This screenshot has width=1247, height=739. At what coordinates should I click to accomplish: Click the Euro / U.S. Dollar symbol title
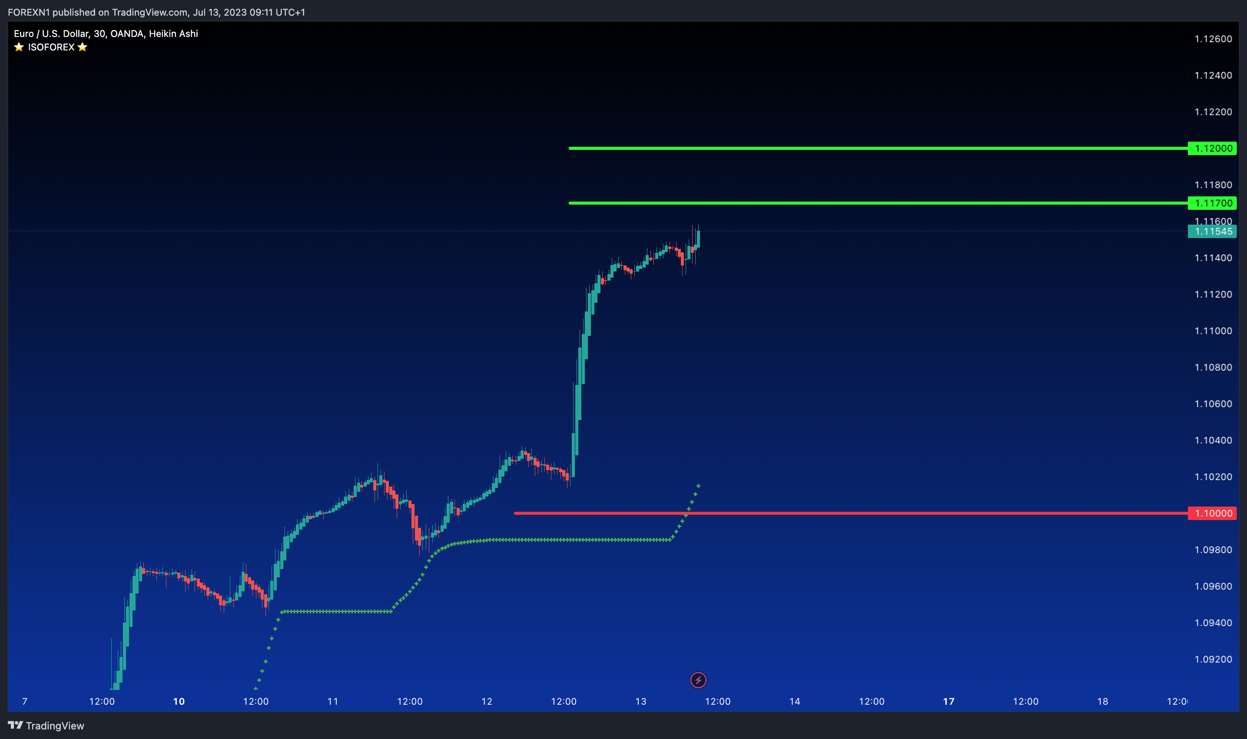tap(106, 33)
